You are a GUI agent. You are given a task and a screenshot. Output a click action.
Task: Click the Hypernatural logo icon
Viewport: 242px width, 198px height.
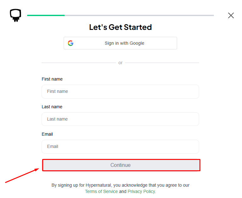(15, 15)
